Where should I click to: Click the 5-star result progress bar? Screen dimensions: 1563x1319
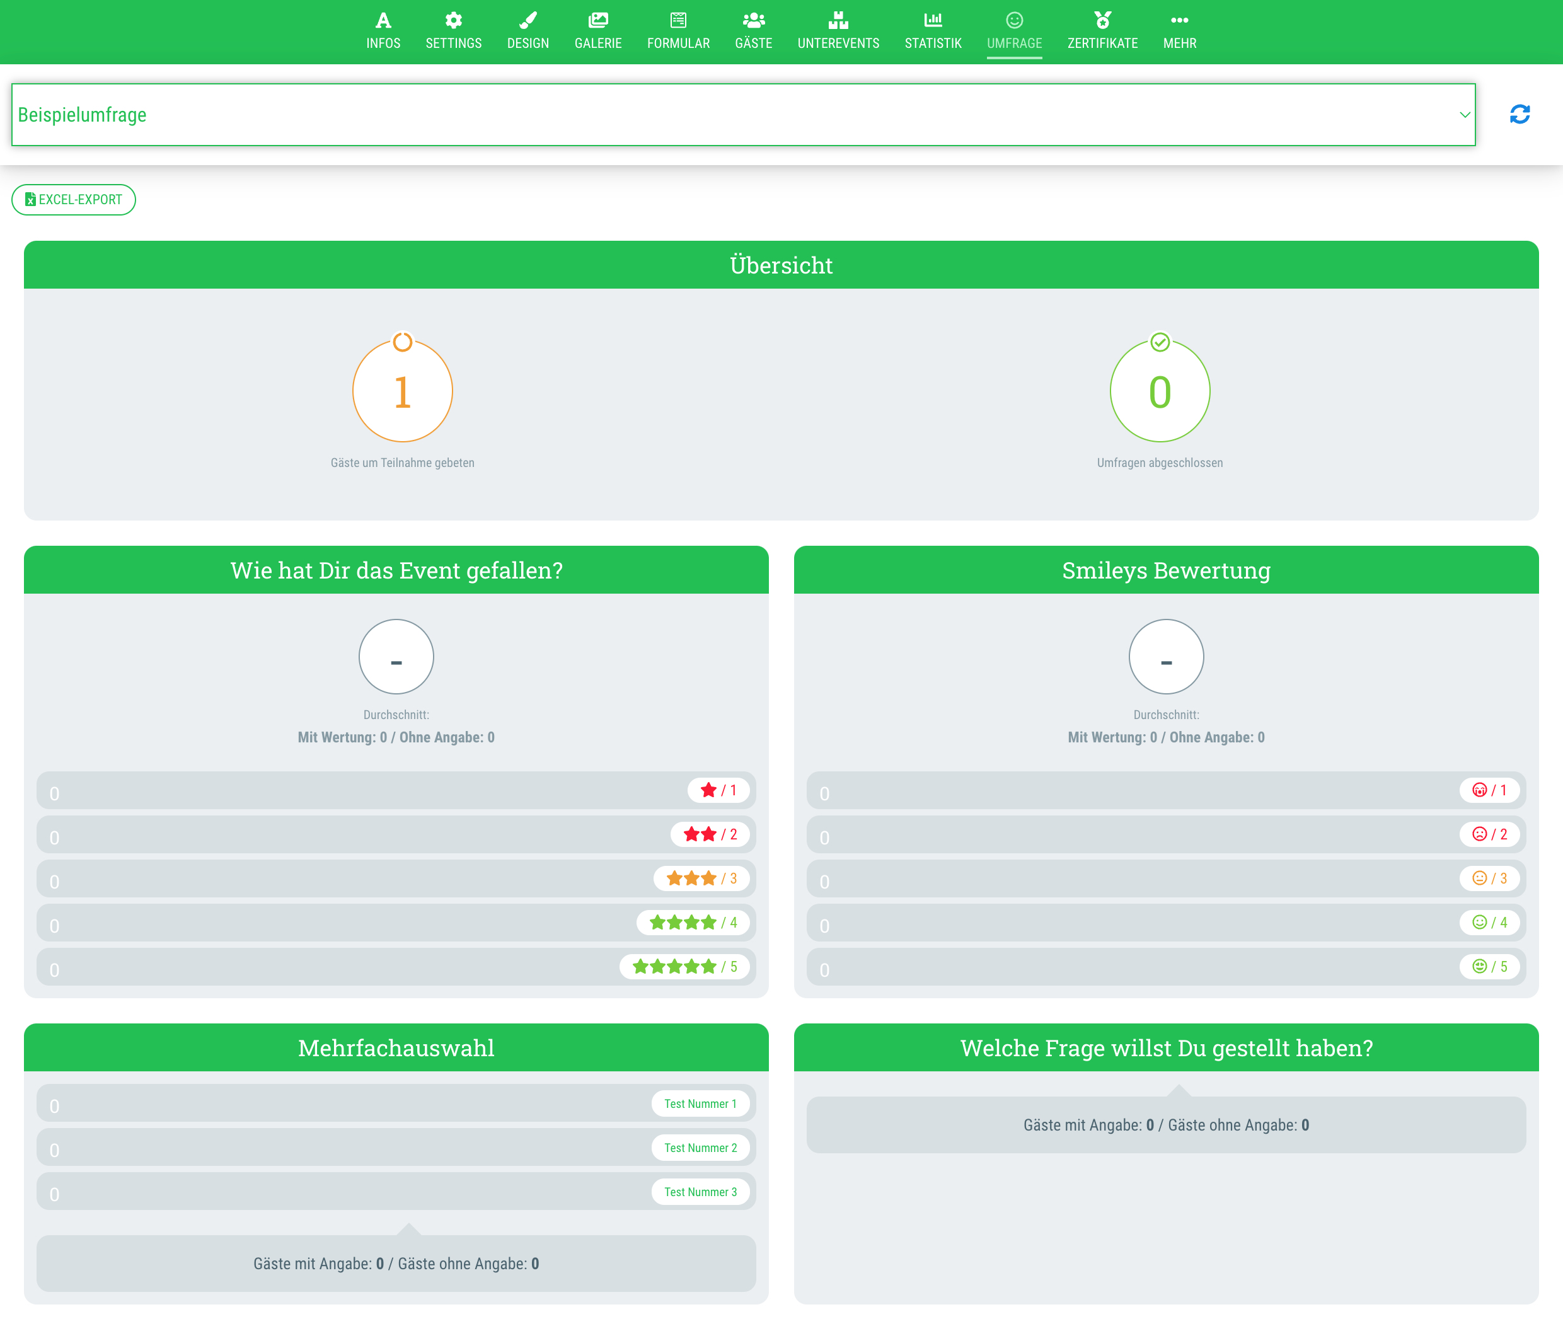(x=396, y=967)
